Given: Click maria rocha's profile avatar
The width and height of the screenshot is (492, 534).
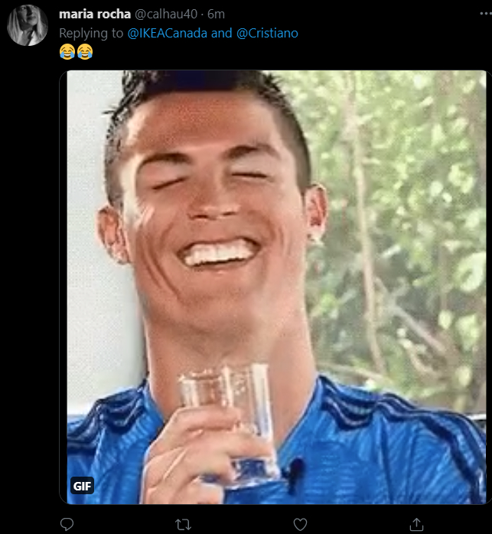Looking at the screenshot, I should [28, 24].
